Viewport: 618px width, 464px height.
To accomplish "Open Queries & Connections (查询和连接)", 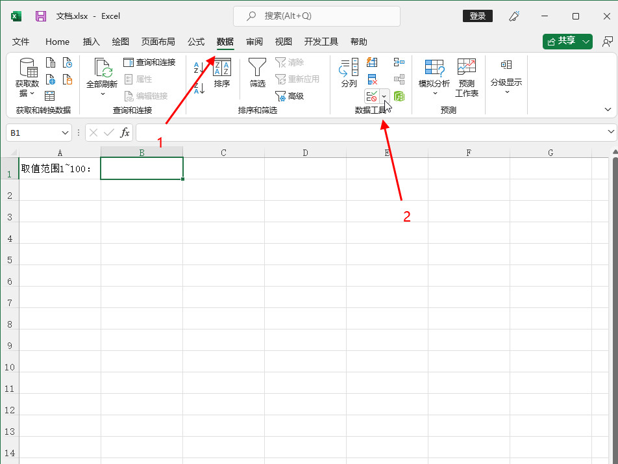I will coord(149,62).
